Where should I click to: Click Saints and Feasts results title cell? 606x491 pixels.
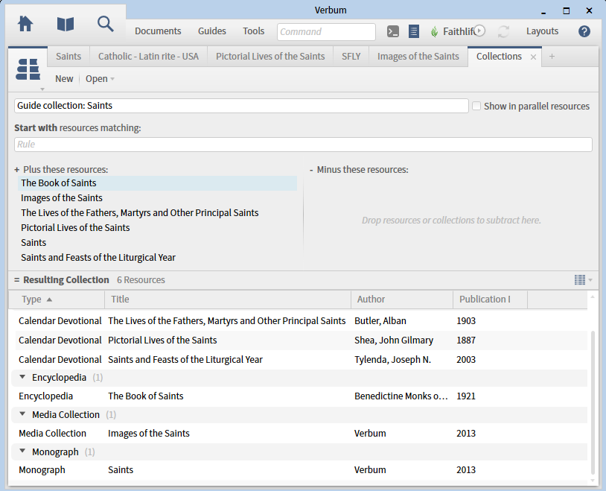point(185,359)
